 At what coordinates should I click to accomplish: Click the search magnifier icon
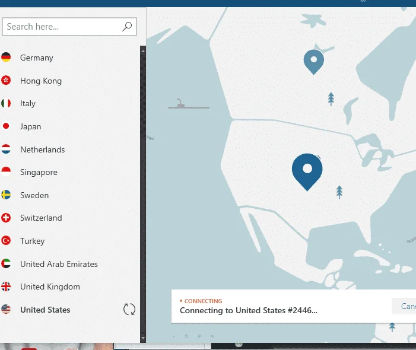[x=127, y=27]
